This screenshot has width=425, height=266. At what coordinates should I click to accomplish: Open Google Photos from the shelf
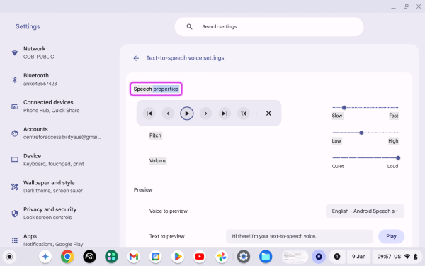point(222,257)
